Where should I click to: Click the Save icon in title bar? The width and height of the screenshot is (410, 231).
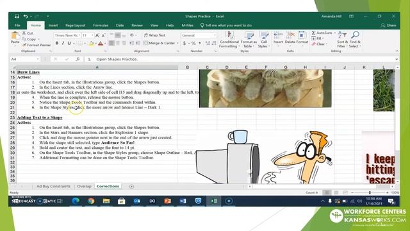tap(17, 16)
